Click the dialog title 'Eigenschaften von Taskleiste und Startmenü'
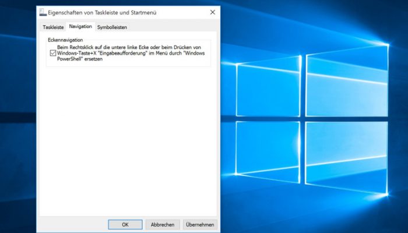 (102, 12)
